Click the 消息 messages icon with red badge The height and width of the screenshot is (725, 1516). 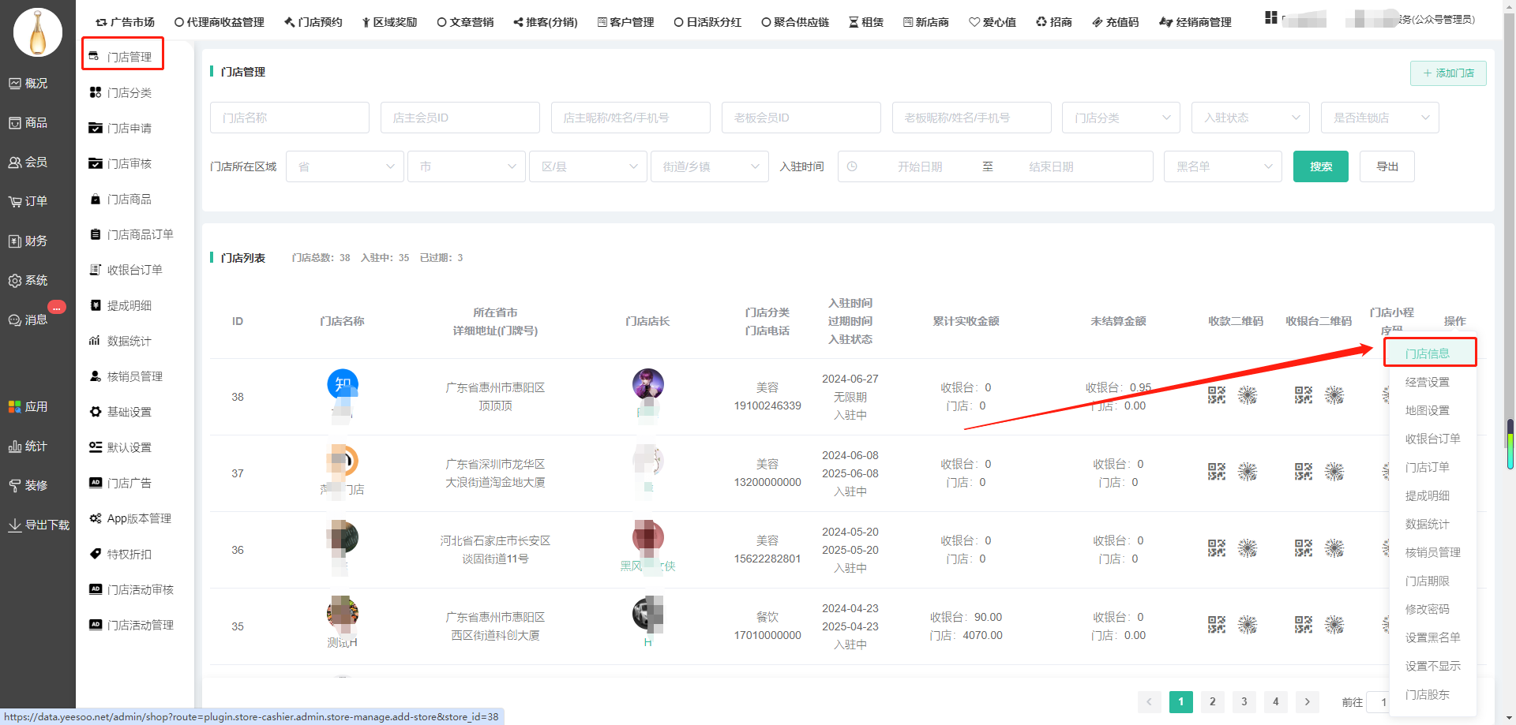pos(15,320)
